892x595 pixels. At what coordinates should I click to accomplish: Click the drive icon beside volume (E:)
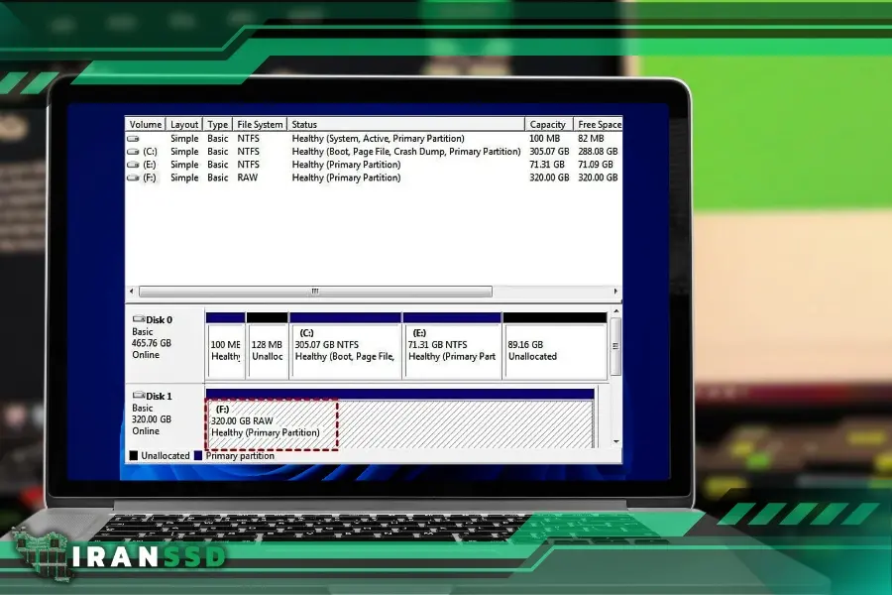coord(134,165)
